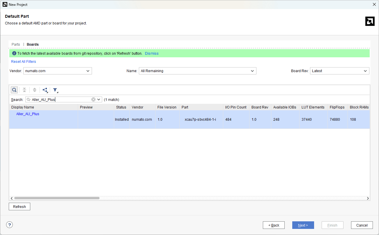Select the Boards tab
379x235 pixels.
tap(33, 44)
